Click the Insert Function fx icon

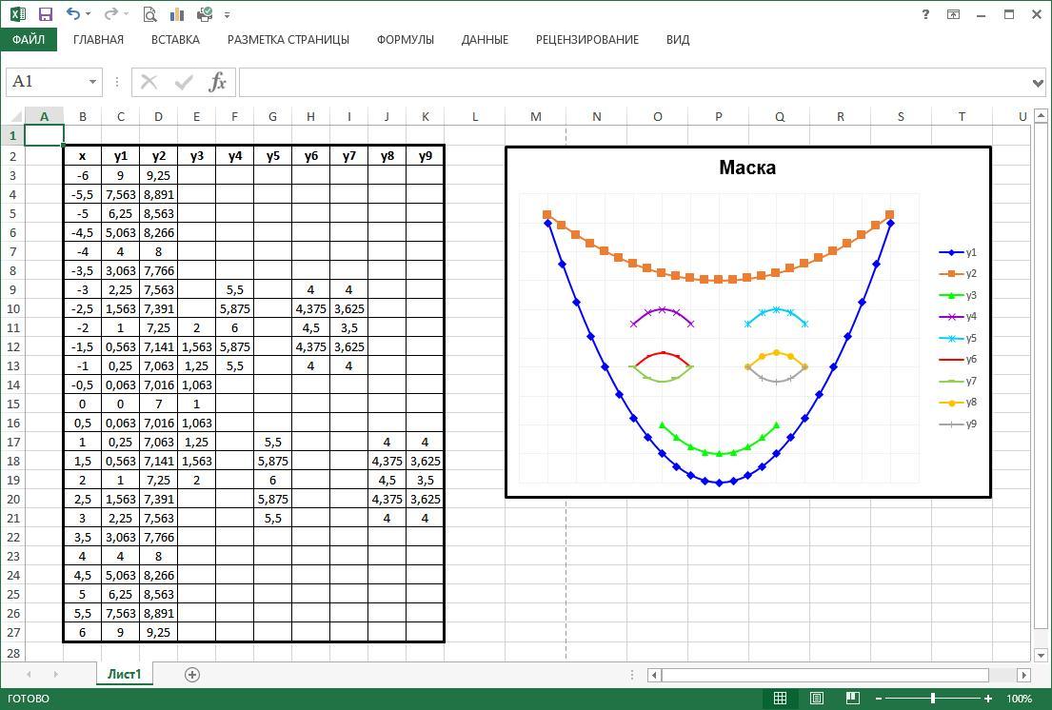(x=218, y=82)
